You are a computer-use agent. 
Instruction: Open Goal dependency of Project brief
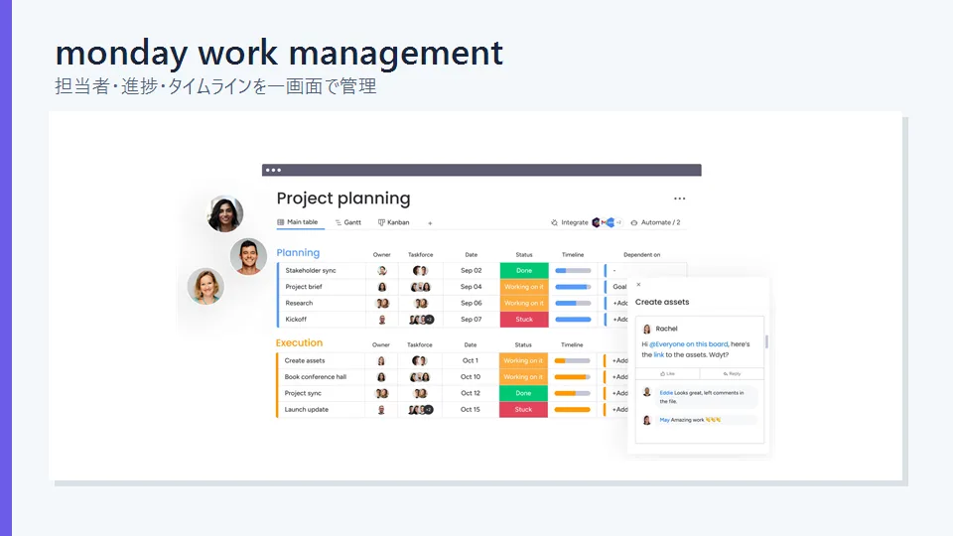point(619,287)
